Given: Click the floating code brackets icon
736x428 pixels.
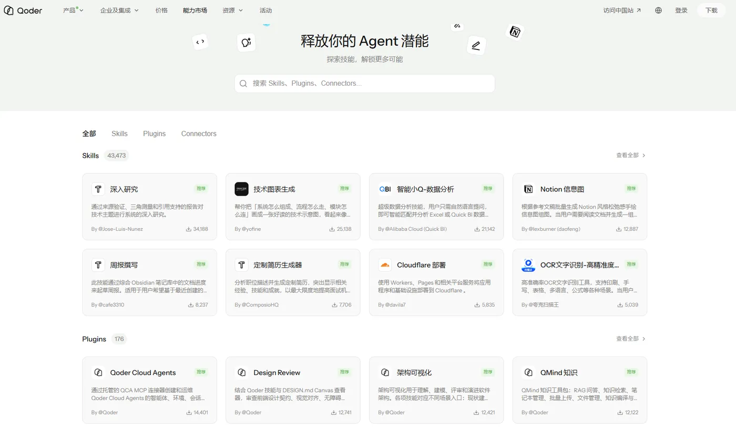Looking at the screenshot, I should click(200, 42).
